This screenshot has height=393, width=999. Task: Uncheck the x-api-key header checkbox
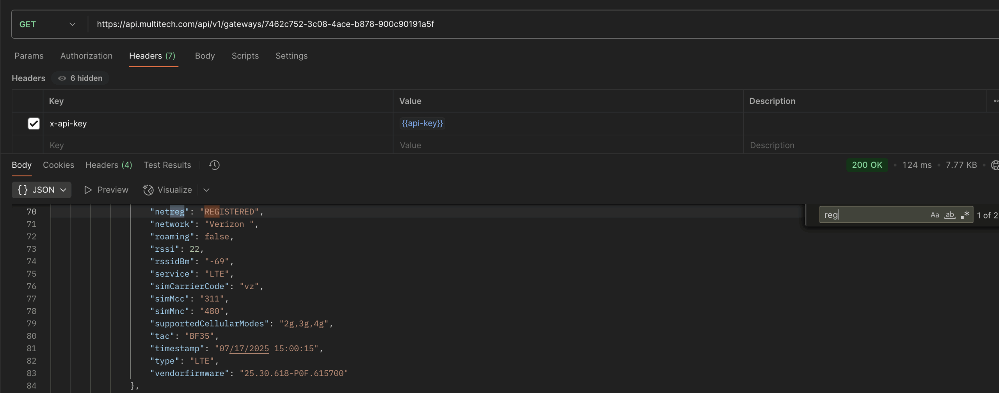[x=34, y=124]
